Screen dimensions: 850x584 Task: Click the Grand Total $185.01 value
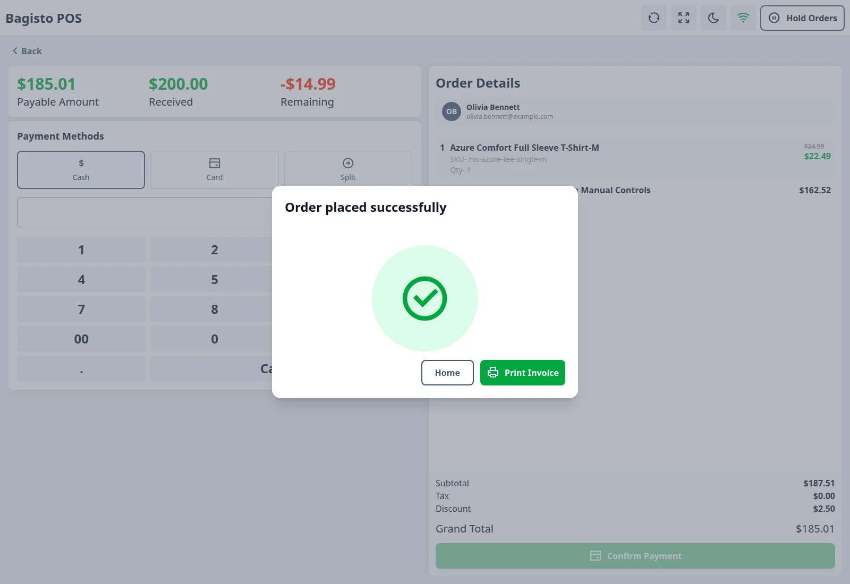[x=815, y=529]
